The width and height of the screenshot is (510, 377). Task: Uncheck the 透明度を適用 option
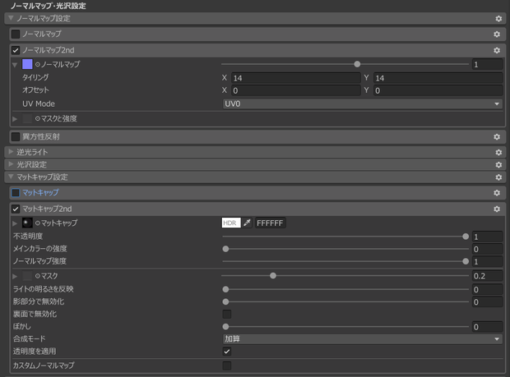click(227, 352)
